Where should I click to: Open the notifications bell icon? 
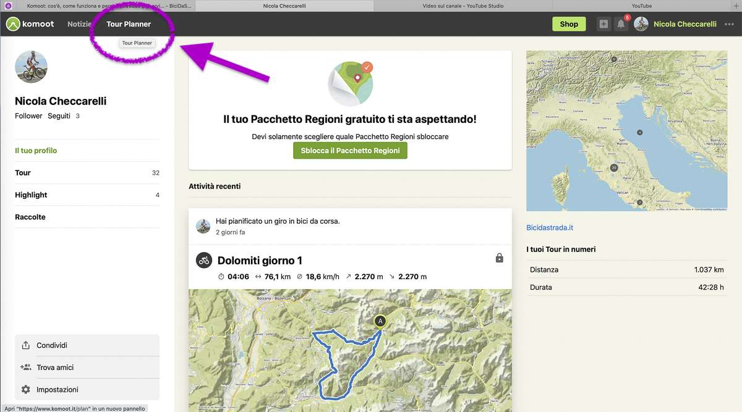pos(621,24)
